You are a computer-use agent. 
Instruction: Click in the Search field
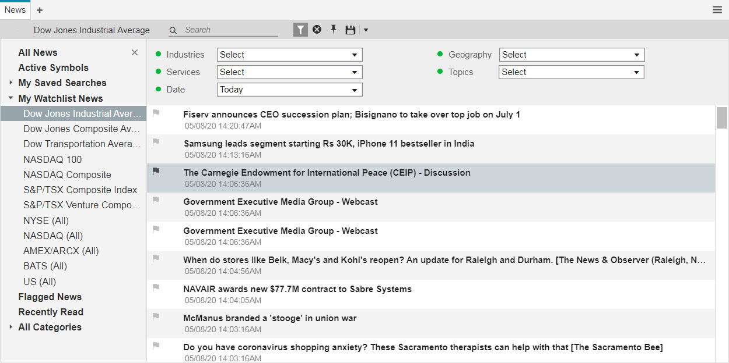[230, 30]
